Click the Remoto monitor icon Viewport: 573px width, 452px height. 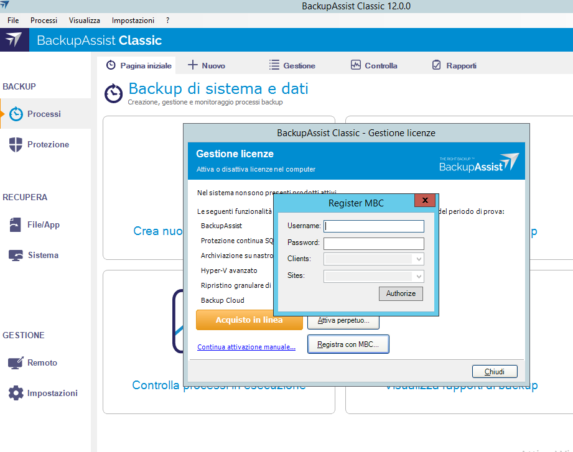(16, 362)
